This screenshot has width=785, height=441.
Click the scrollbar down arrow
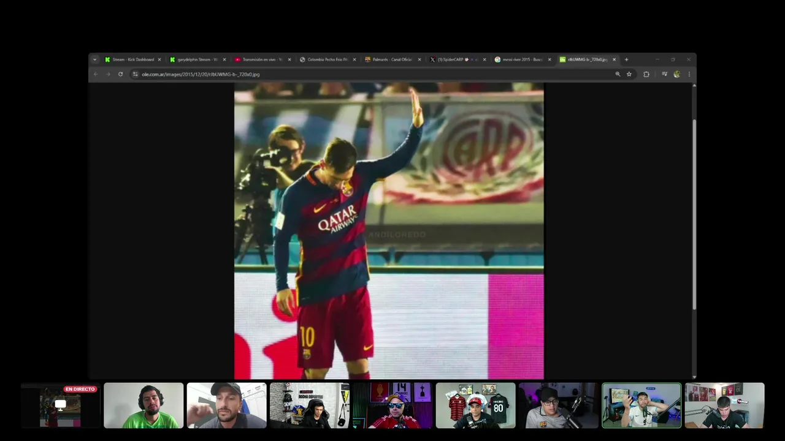[694, 377]
